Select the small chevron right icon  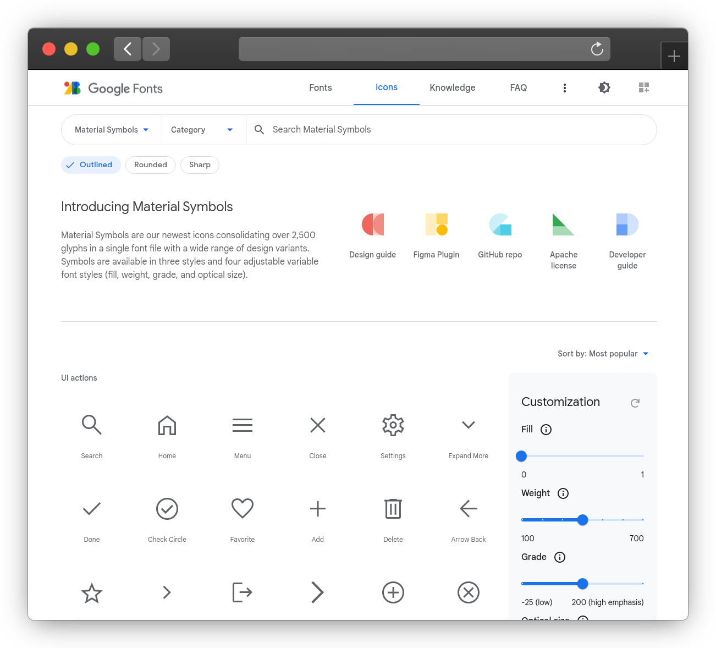(x=167, y=592)
